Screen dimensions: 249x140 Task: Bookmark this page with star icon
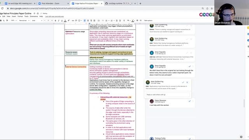point(212,8)
